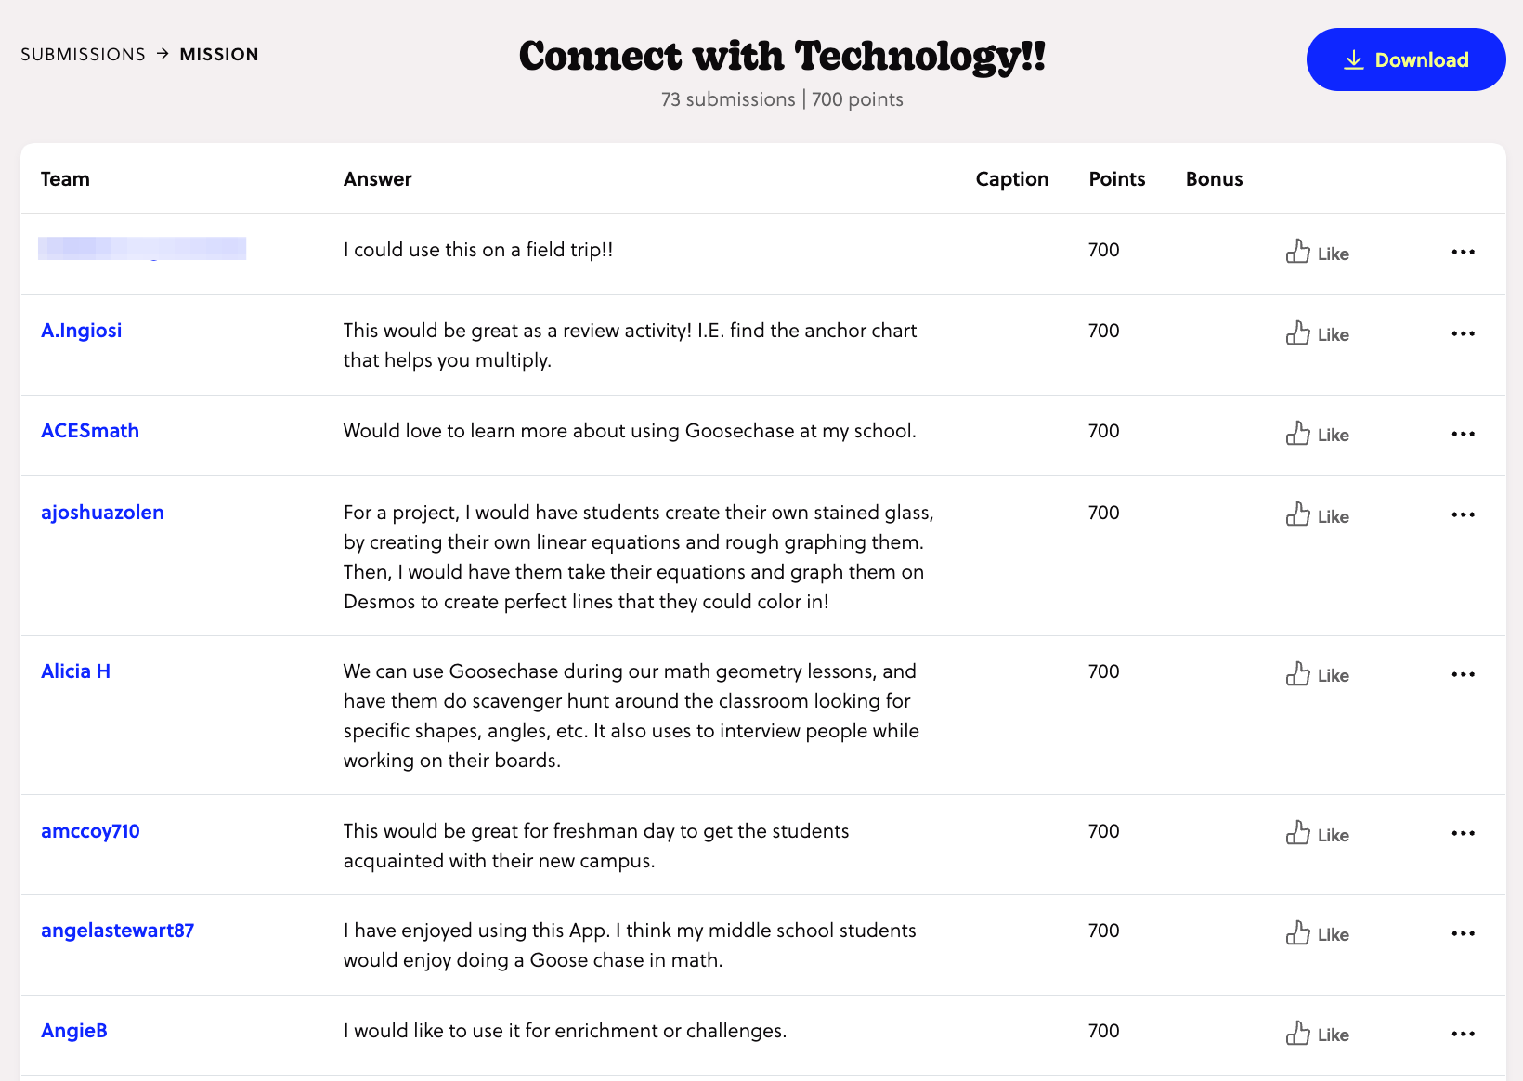Open angelastewart87's team page
The height and width of the screenshot is (1081, 1523).
[117, 930]
